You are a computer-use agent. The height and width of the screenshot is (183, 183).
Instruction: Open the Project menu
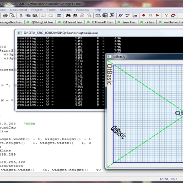[37, 10]
